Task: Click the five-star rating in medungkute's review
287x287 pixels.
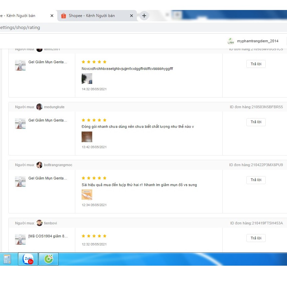Action: click(94, 120)
